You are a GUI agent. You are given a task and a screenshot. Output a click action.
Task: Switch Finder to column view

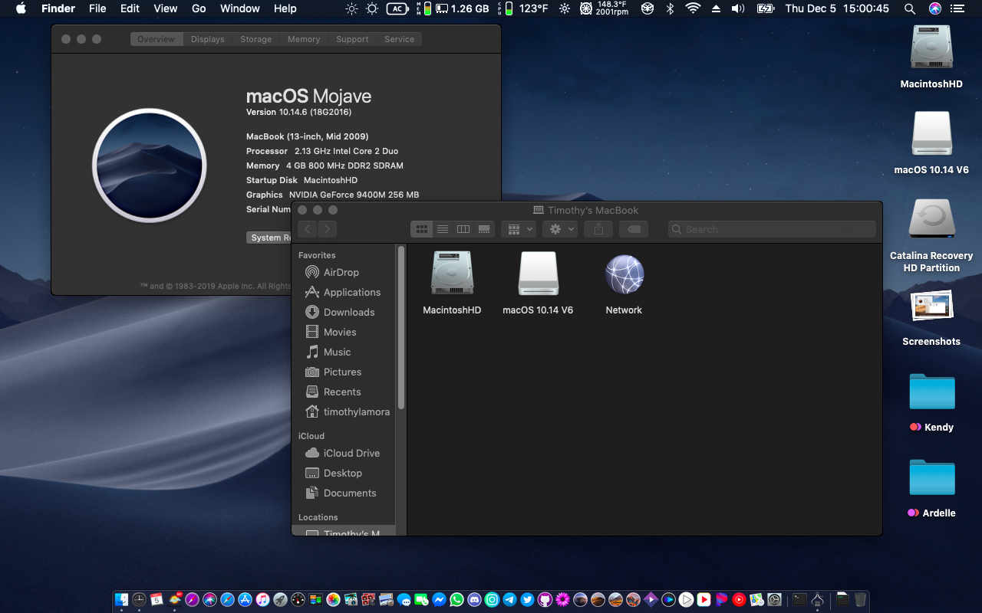463,229
